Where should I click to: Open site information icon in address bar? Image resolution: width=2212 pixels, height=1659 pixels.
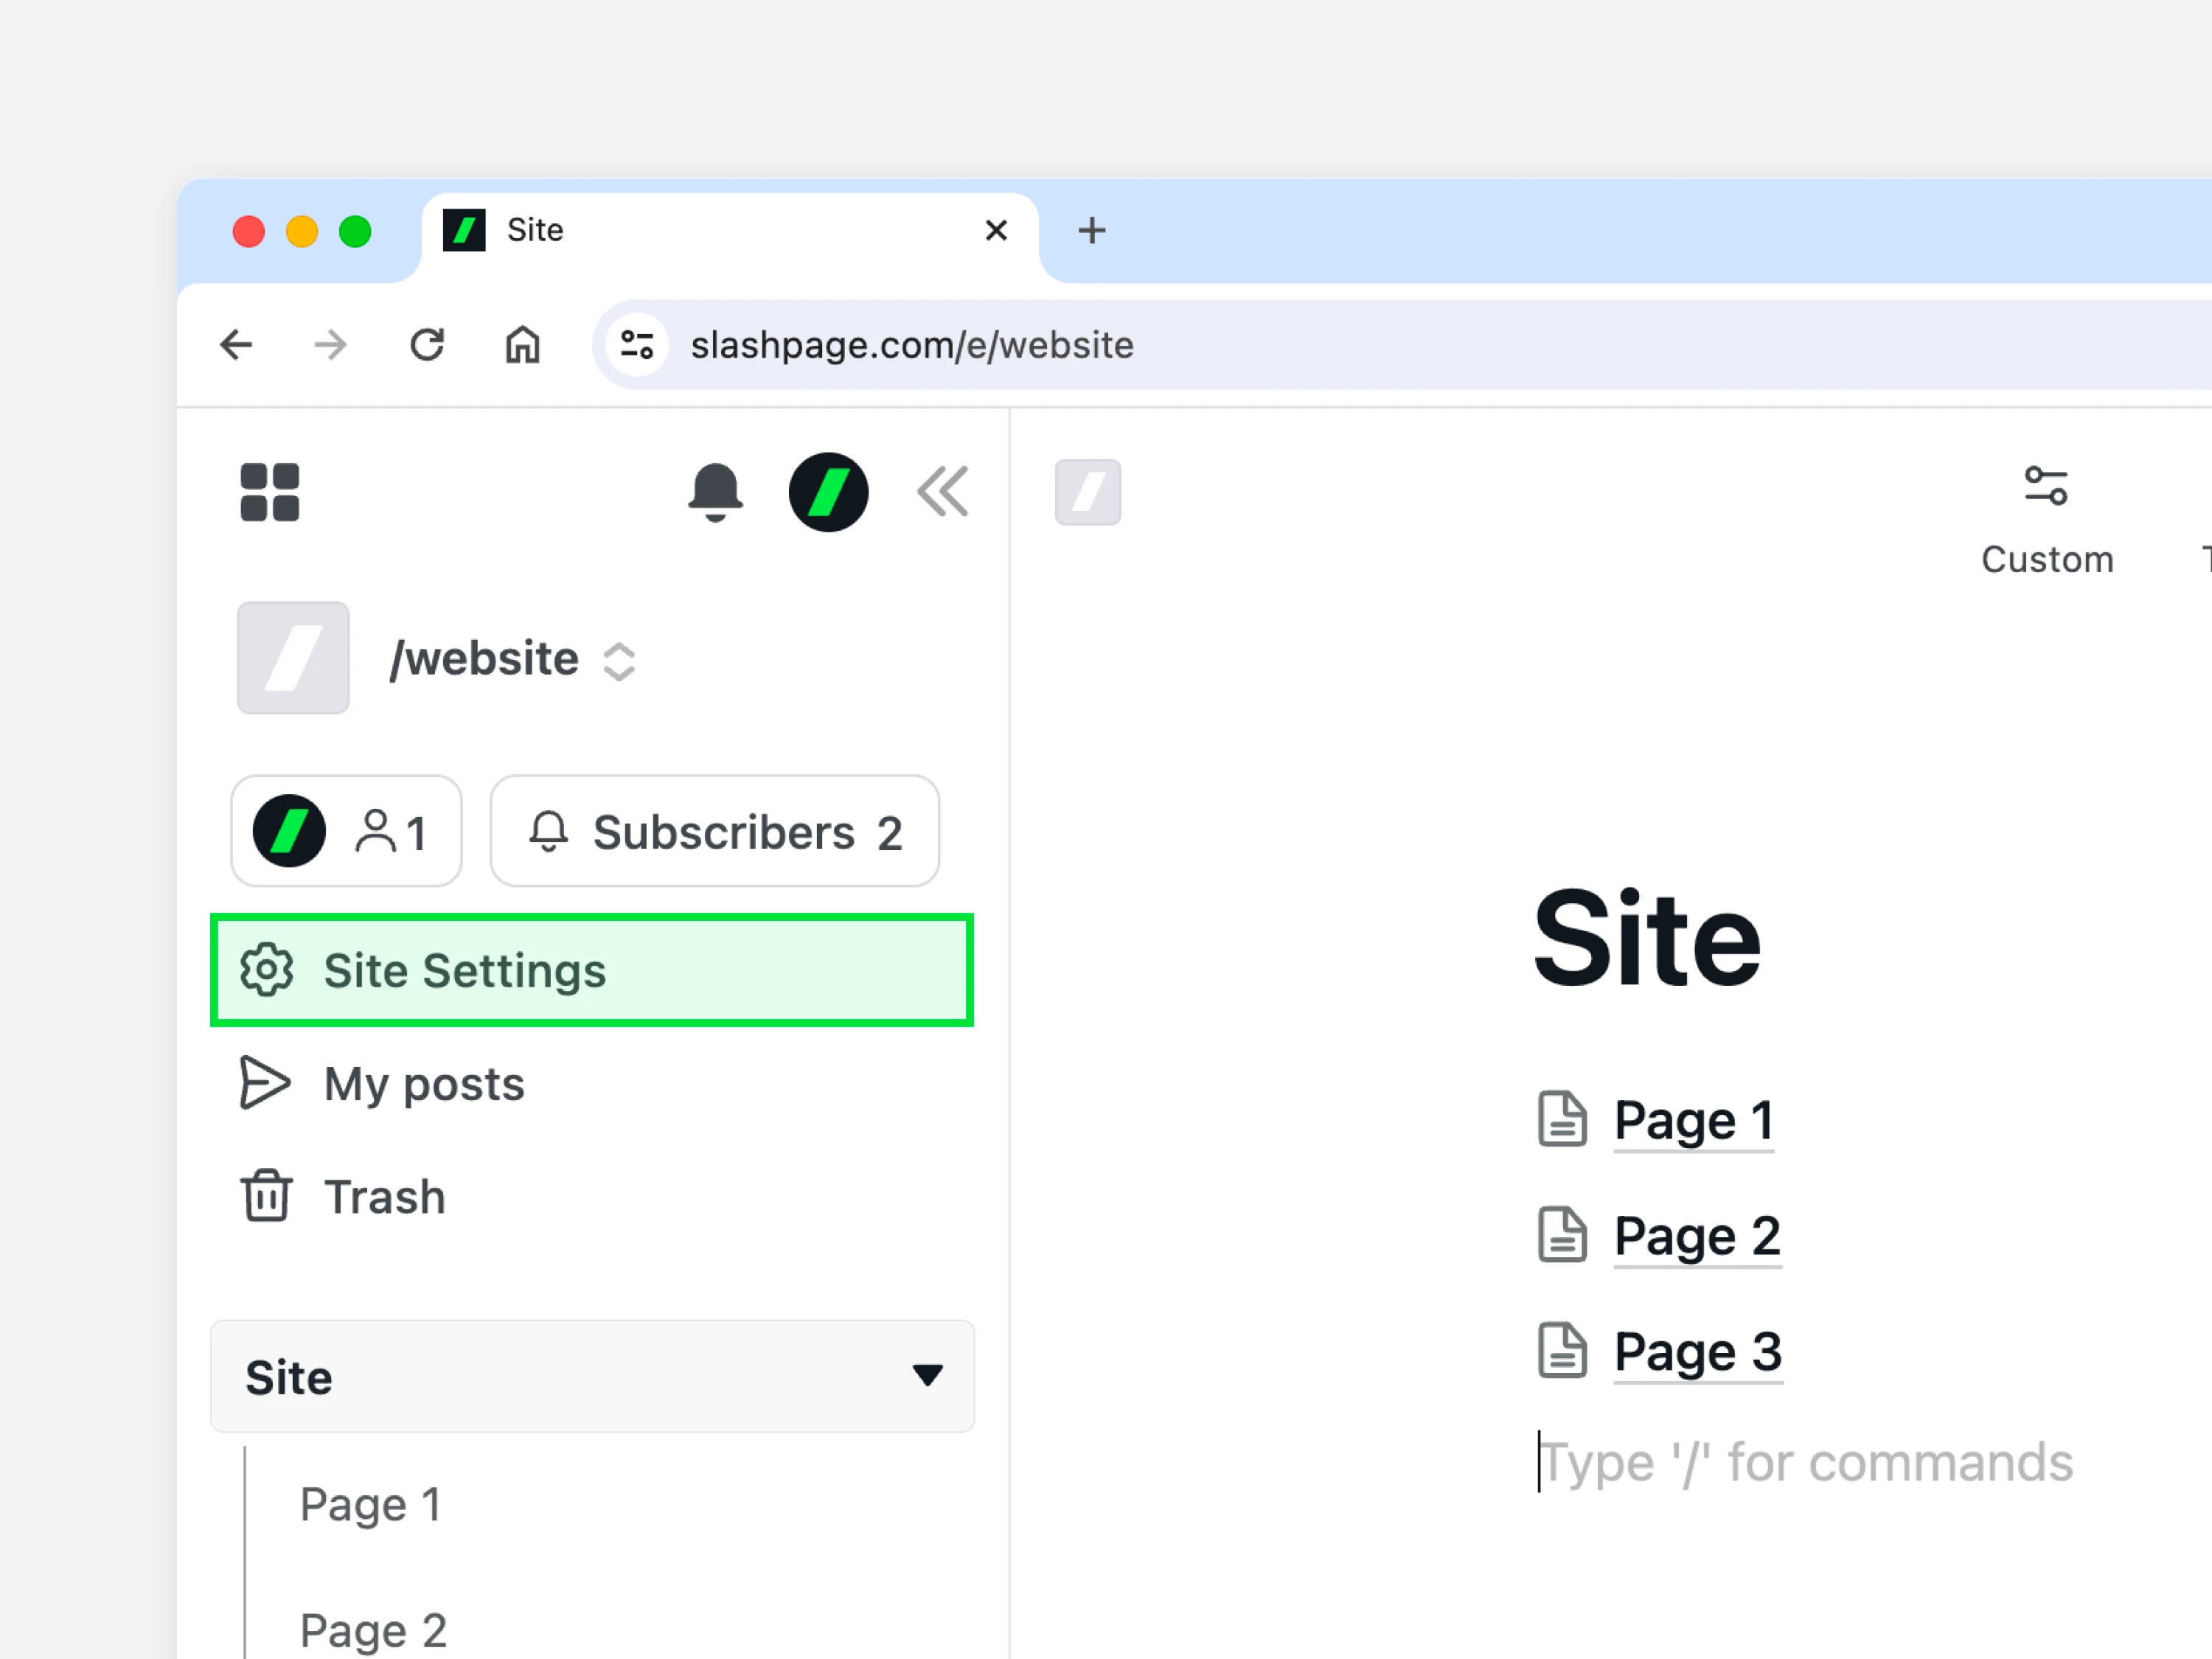(637, 345)
